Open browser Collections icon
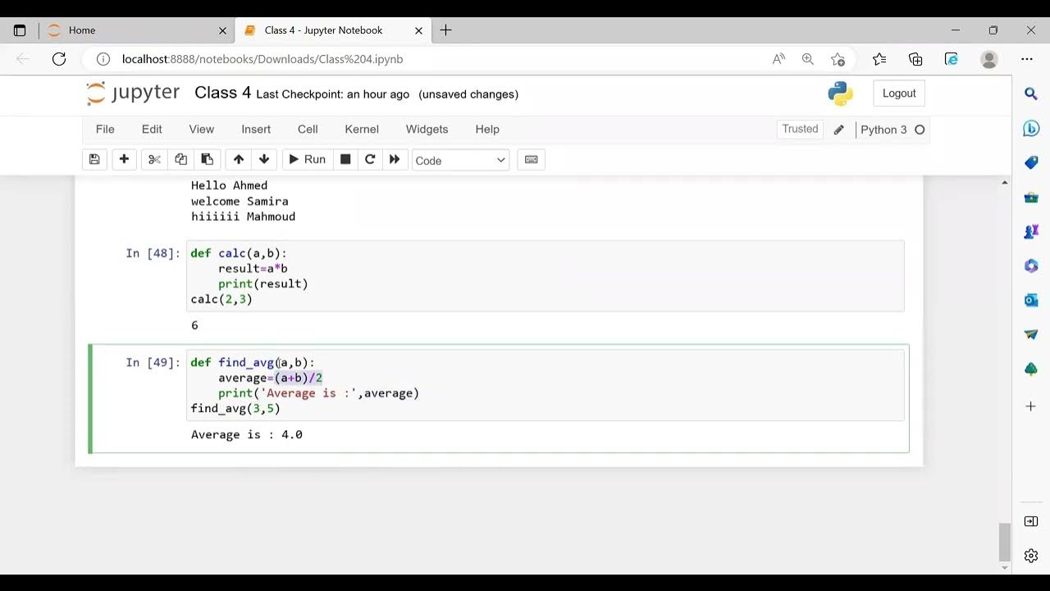 [915, 59]
